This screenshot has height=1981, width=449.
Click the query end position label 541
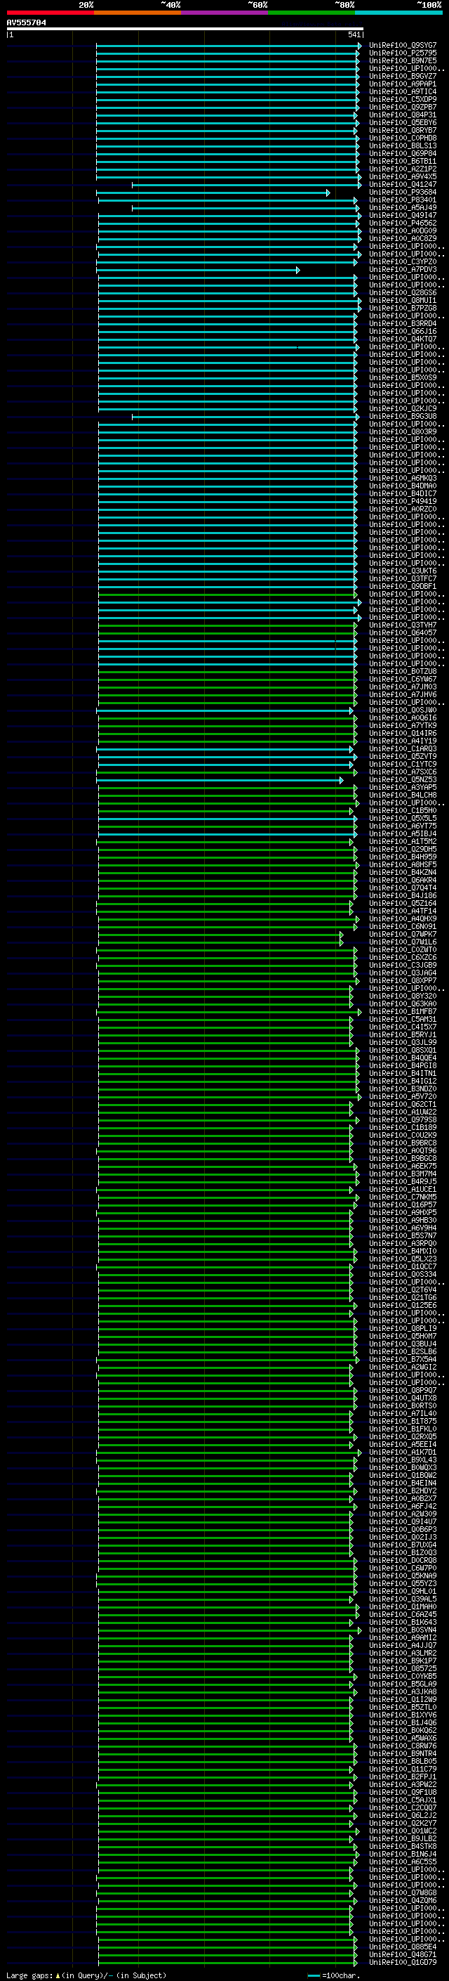click(x=354, y=34)
